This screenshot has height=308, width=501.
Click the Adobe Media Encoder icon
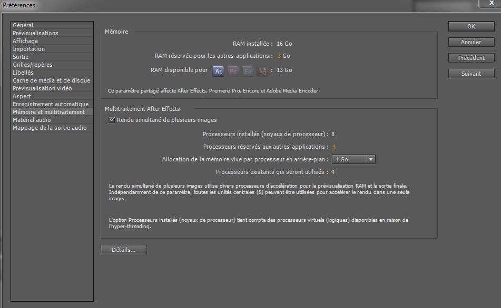(x=262, y=71)
